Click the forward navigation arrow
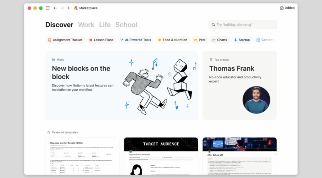Screen dimensions: 322x178 62,8
